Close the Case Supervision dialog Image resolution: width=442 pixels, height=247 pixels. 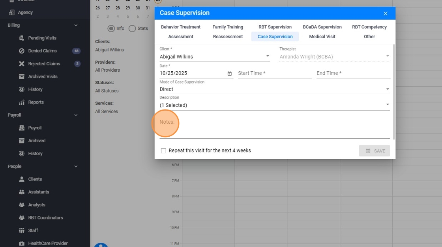click(x=386, y=13)
